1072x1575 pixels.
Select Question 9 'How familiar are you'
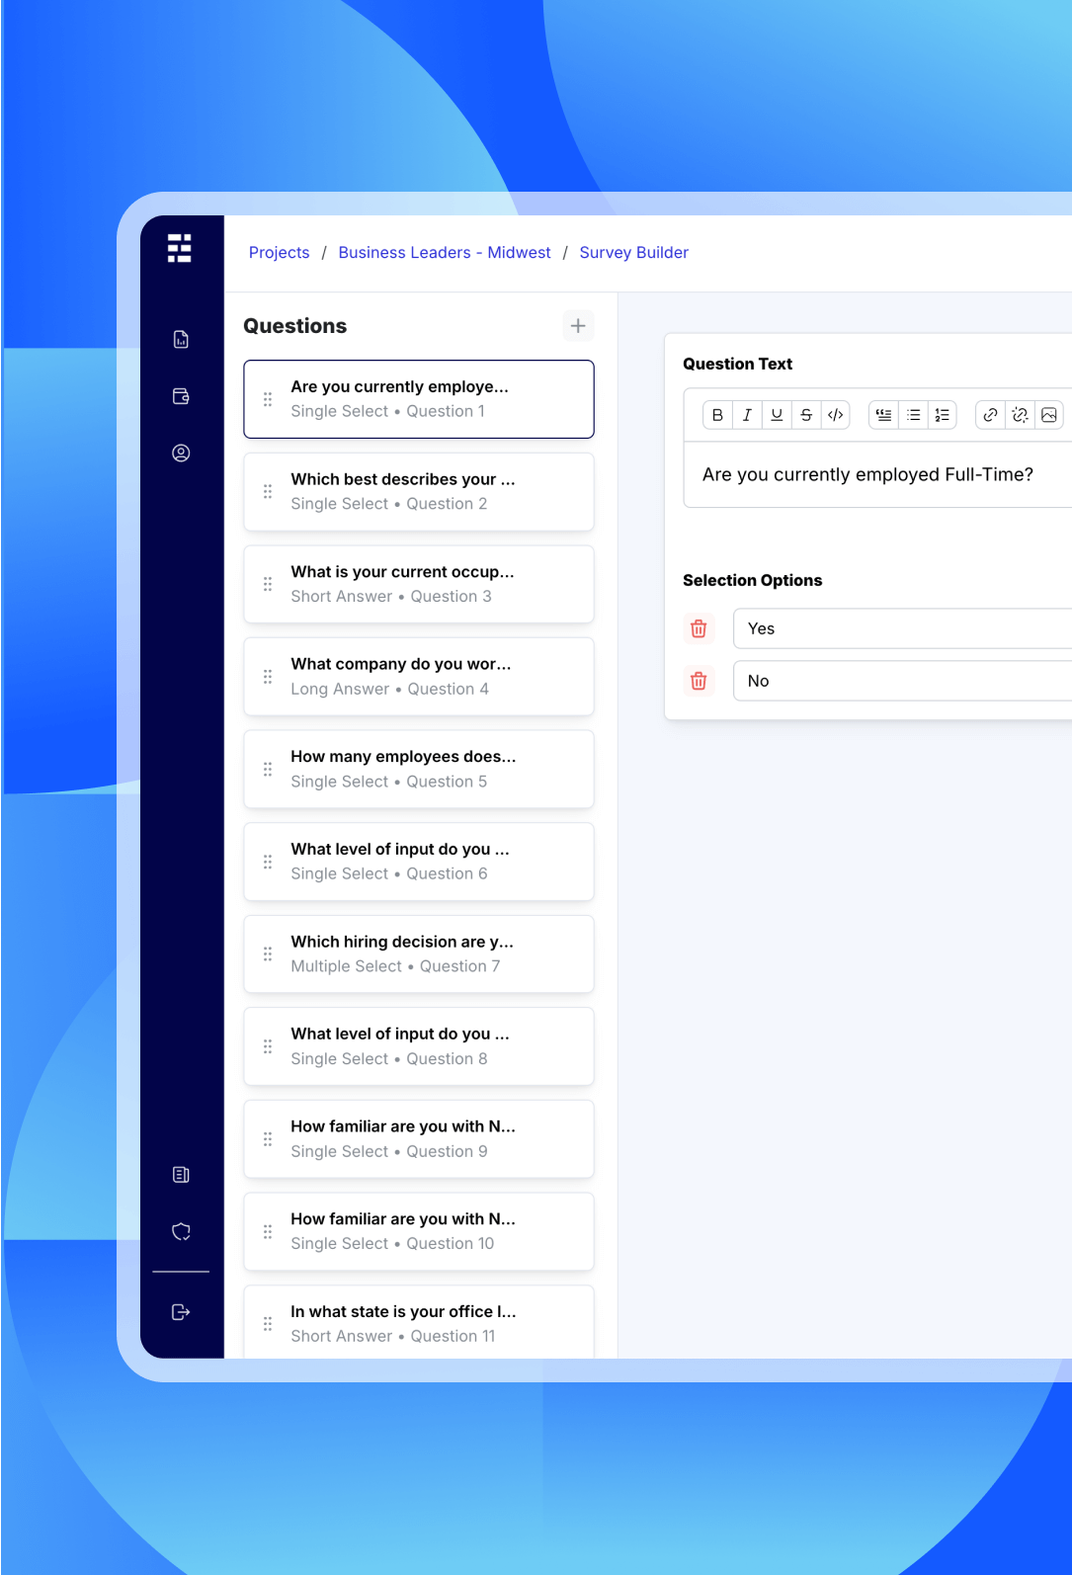click(x=419, y=1139)
